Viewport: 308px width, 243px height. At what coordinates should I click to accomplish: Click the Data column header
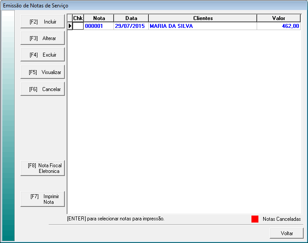(131, 18)
